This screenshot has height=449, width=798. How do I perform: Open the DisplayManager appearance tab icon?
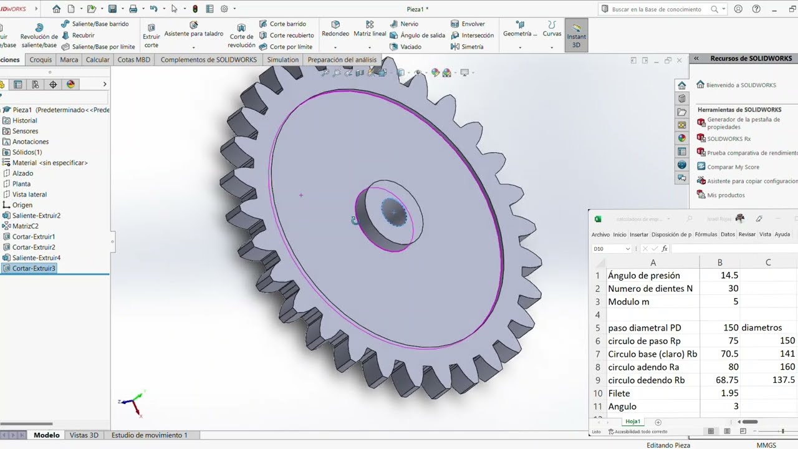[x=70, y=84]
